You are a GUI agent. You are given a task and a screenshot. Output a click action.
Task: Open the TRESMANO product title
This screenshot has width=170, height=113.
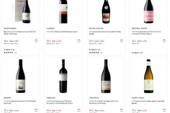[x=51, y=98]
